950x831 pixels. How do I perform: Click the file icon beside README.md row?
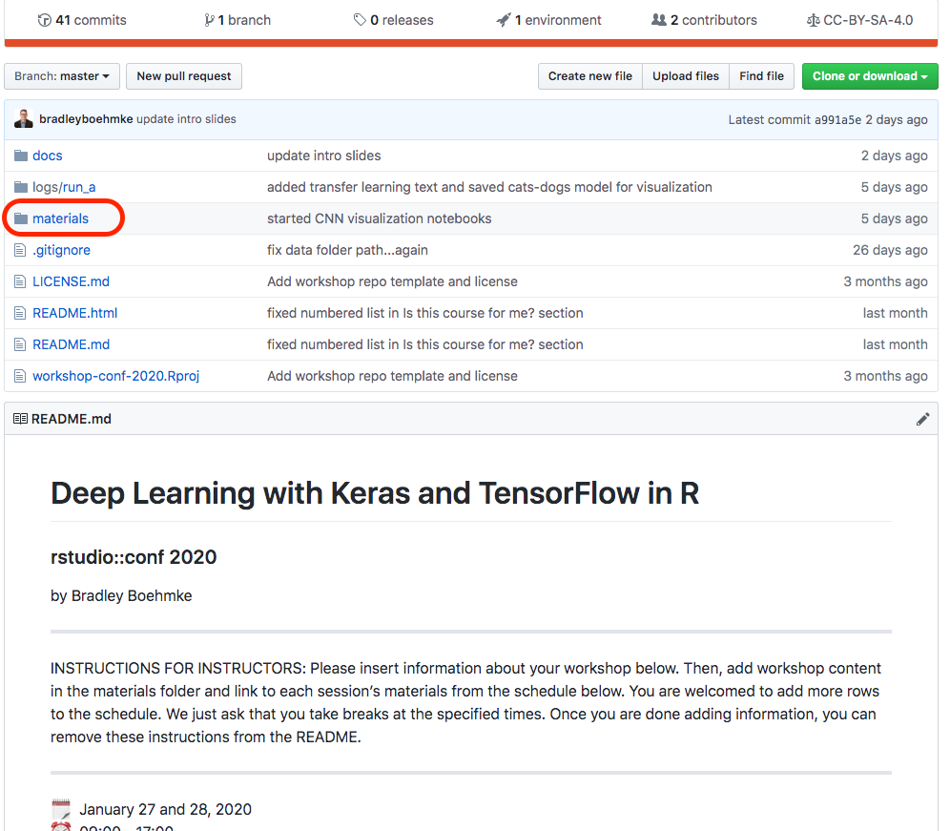click(x=20, y=344)
